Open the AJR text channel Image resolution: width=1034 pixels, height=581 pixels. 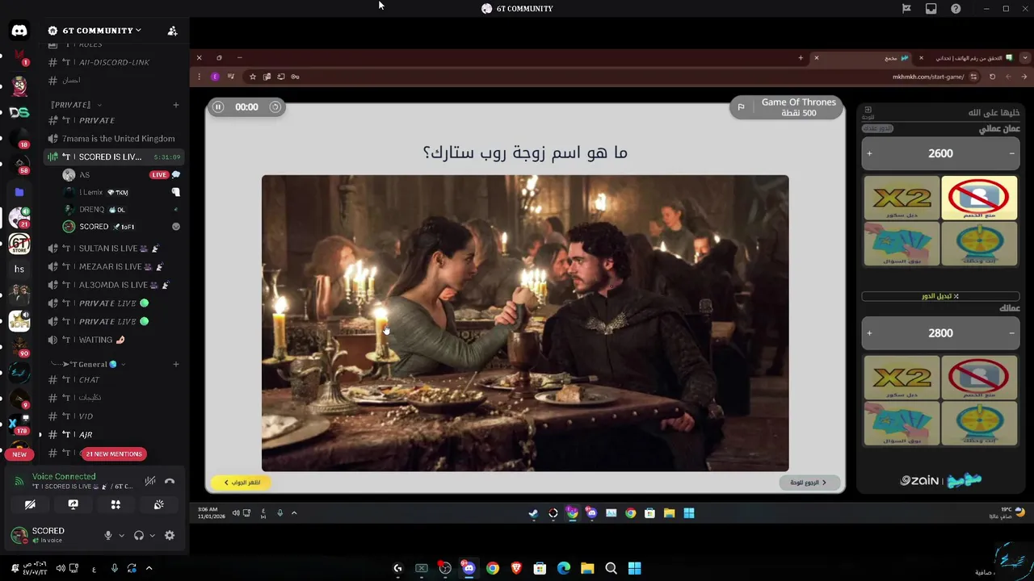click(x=113, y=435)
